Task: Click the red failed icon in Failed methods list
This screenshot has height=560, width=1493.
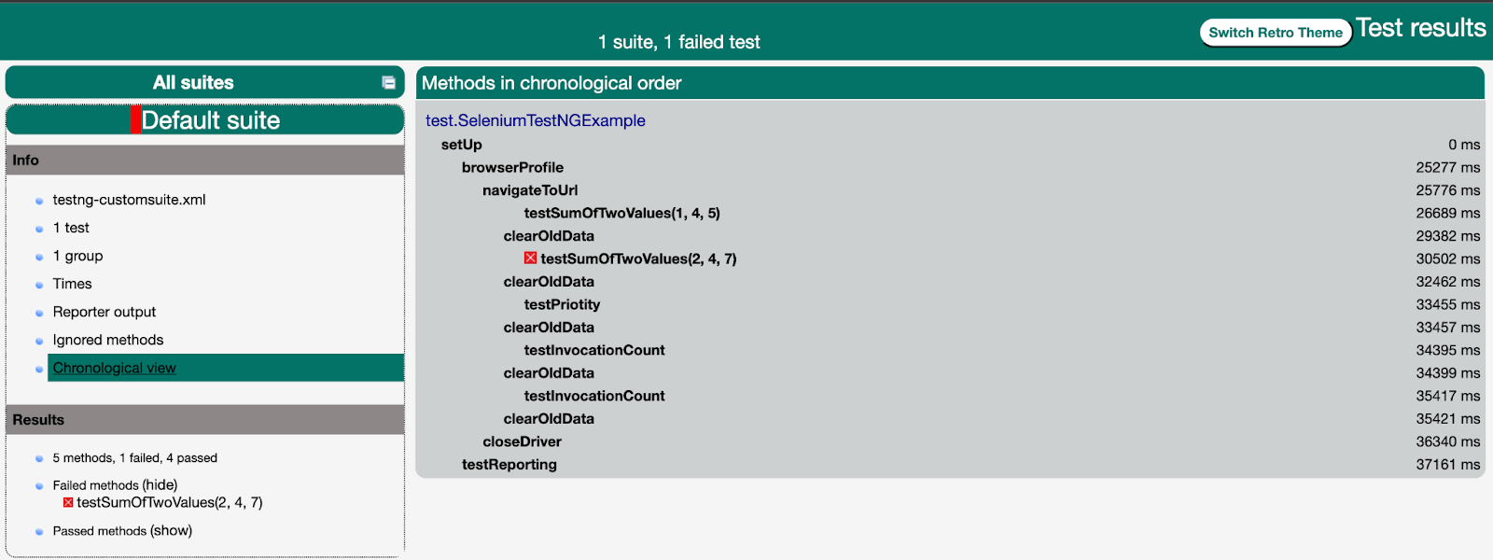Action: tap(68, 502)
